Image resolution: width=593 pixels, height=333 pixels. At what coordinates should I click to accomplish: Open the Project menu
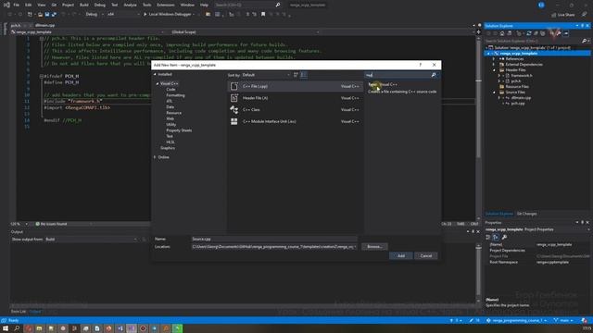point(68,5)
